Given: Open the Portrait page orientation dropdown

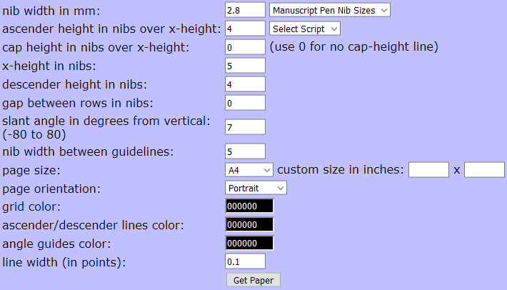Looking at the screenshot, I should tap(256, 188).
